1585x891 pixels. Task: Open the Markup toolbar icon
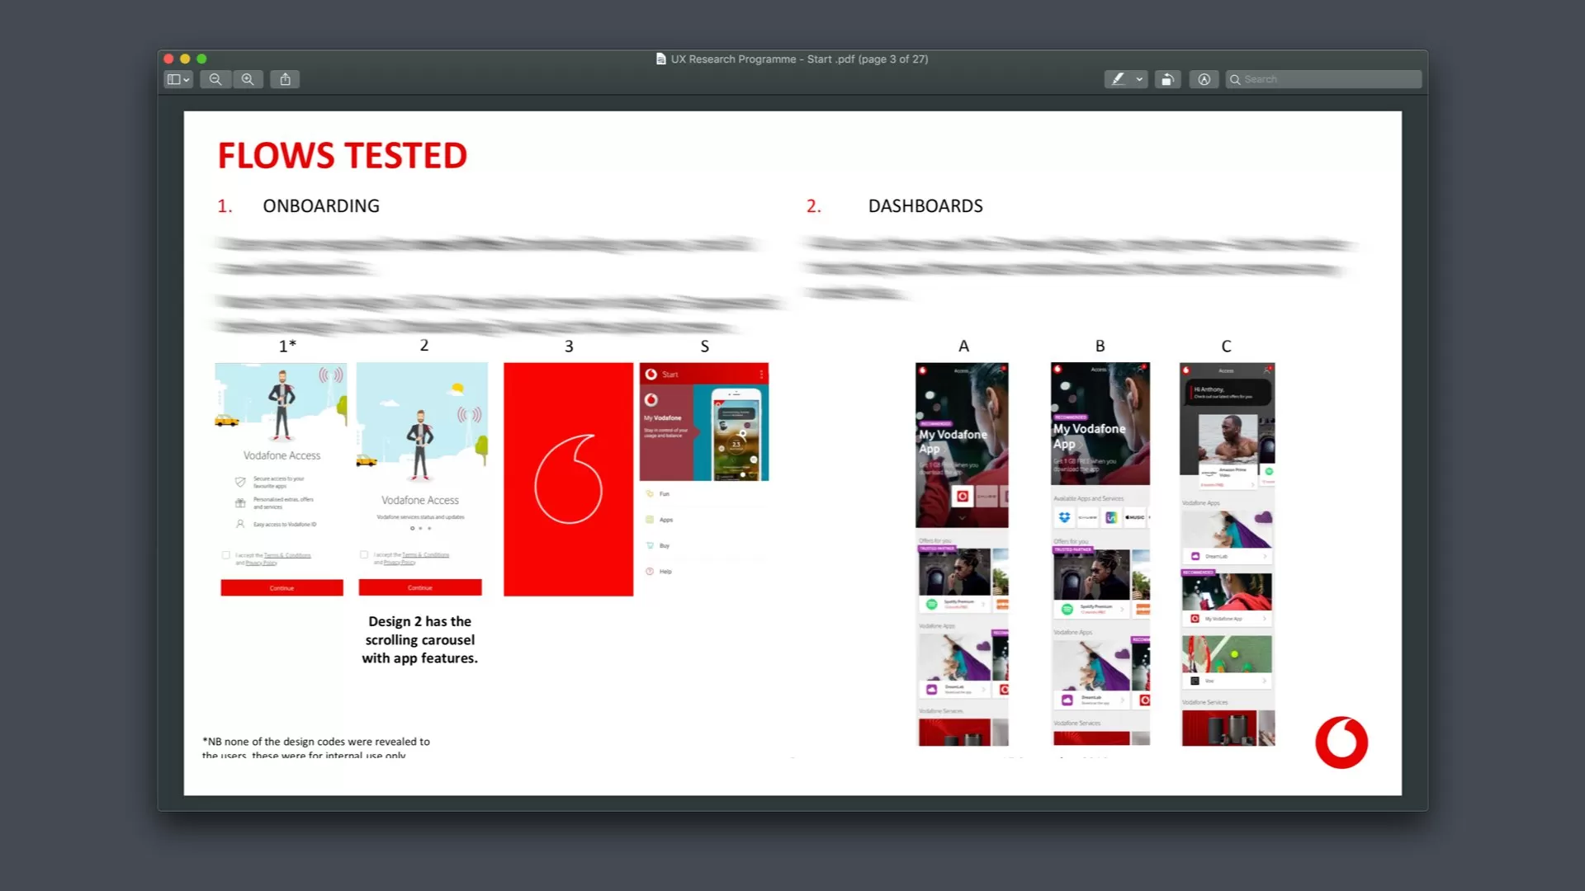tap(1204, 79)
